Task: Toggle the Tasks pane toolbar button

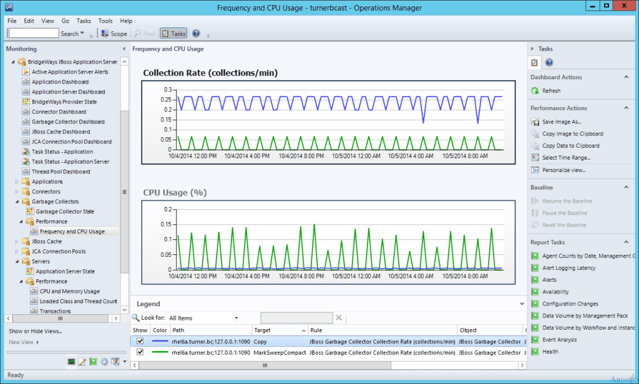Action: pyautogui.click(x=173, y=34)
